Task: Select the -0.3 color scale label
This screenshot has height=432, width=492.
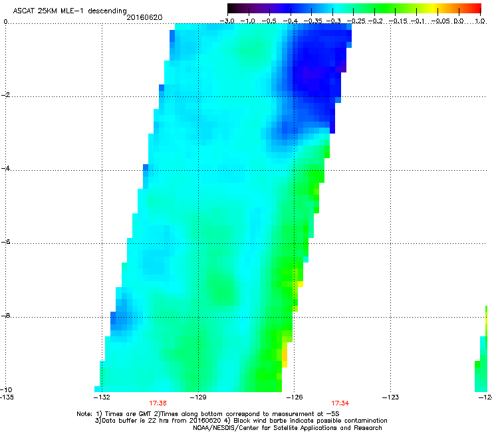Action: click(x=333, y=21)
